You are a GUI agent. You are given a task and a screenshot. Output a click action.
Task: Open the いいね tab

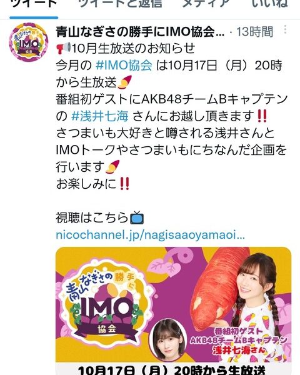[270, 4]
